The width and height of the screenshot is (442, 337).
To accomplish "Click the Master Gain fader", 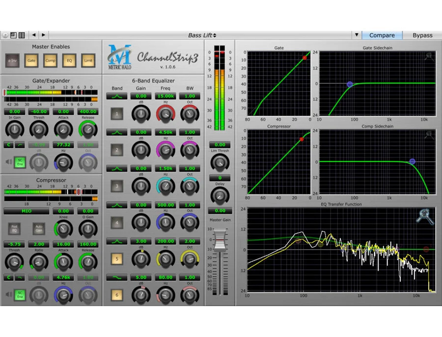I will tap(220, 241).
